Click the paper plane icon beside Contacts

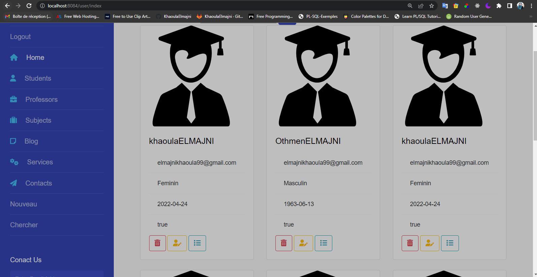click(13, 183)
